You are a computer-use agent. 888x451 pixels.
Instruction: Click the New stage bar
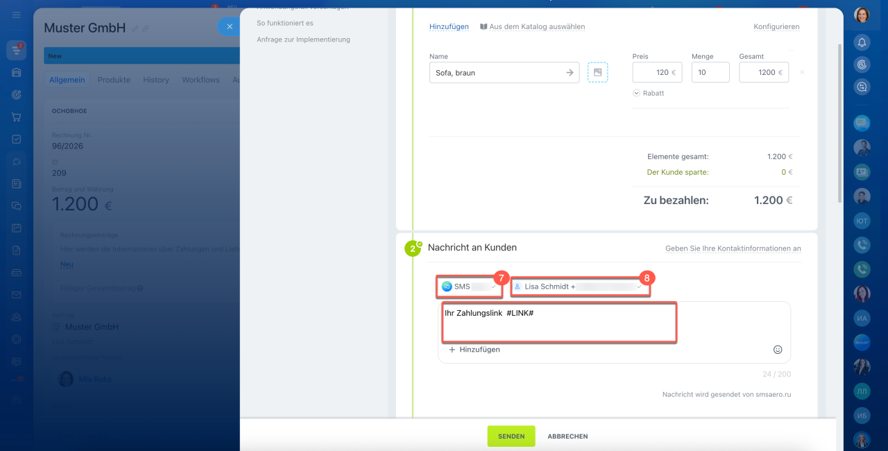tap(142, 56)
